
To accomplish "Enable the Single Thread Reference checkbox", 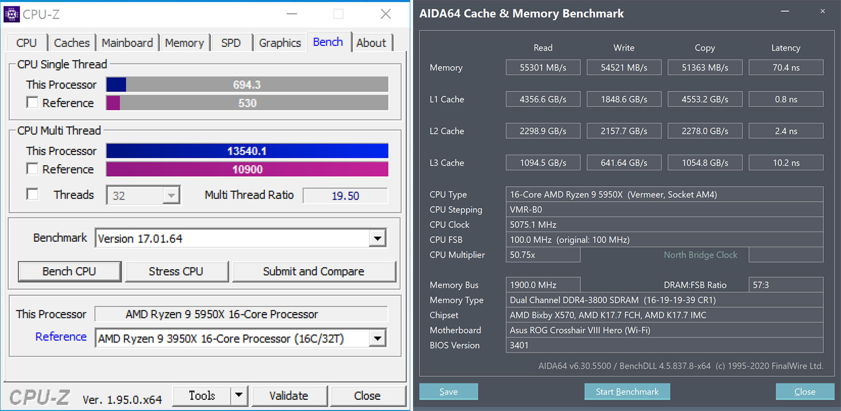I will pyautogui.click(x=32, y=102).
